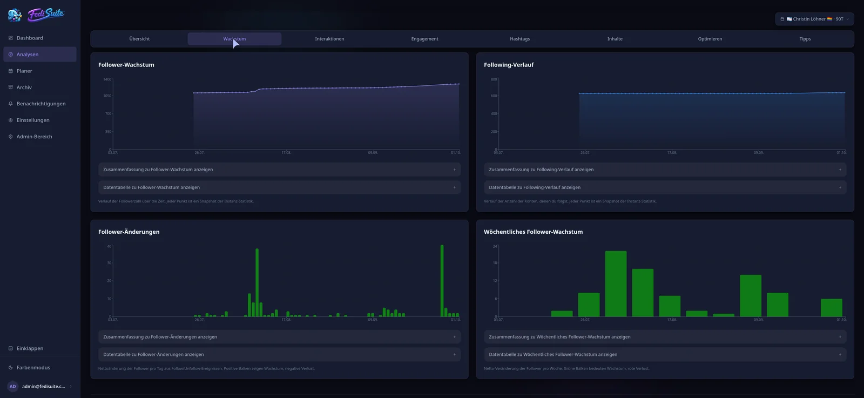864x398 pixels.
Task: Expand Zusammenfassung zu Follower-Wachstum
Action: 279,170
